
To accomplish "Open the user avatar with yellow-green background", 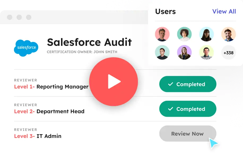I will click(x=206, y=52).
